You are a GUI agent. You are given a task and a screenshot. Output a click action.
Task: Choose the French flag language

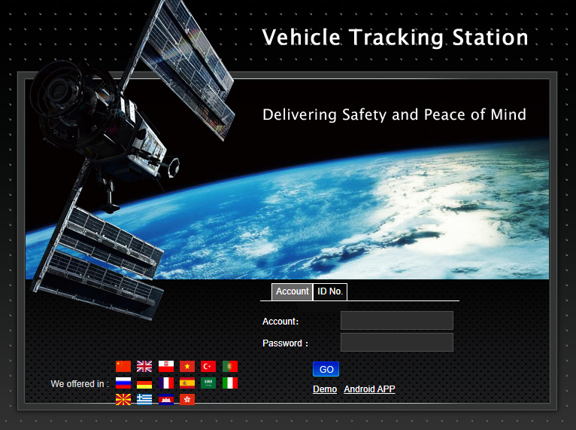click(x=166, y=383)
